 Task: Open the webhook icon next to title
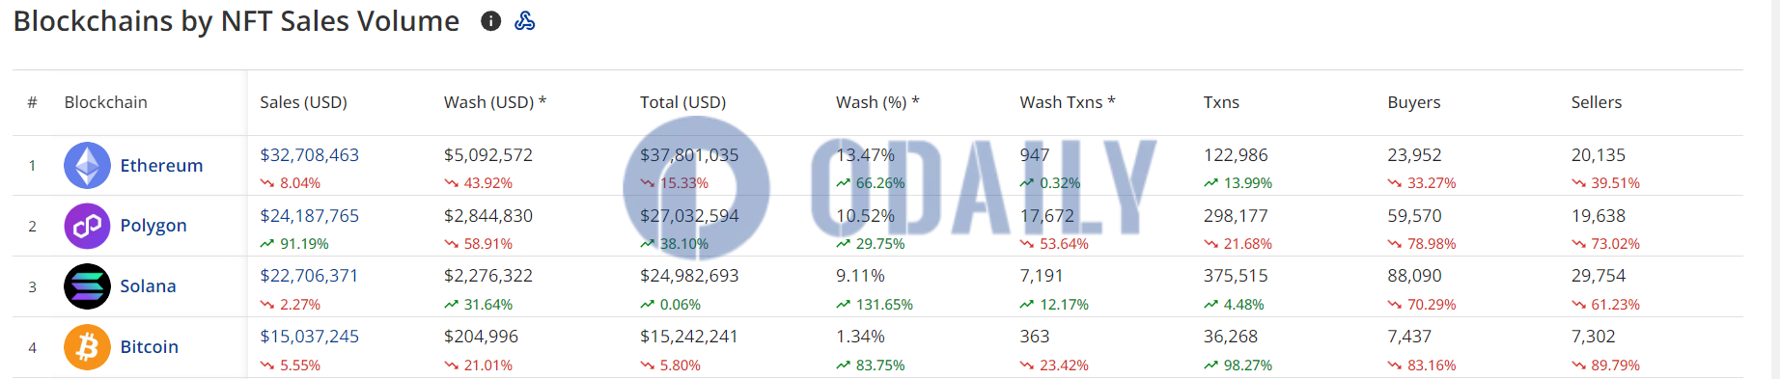click(525, 21)
